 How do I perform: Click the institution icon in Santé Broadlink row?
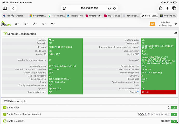pyautogui.click(x=169, y=121)
